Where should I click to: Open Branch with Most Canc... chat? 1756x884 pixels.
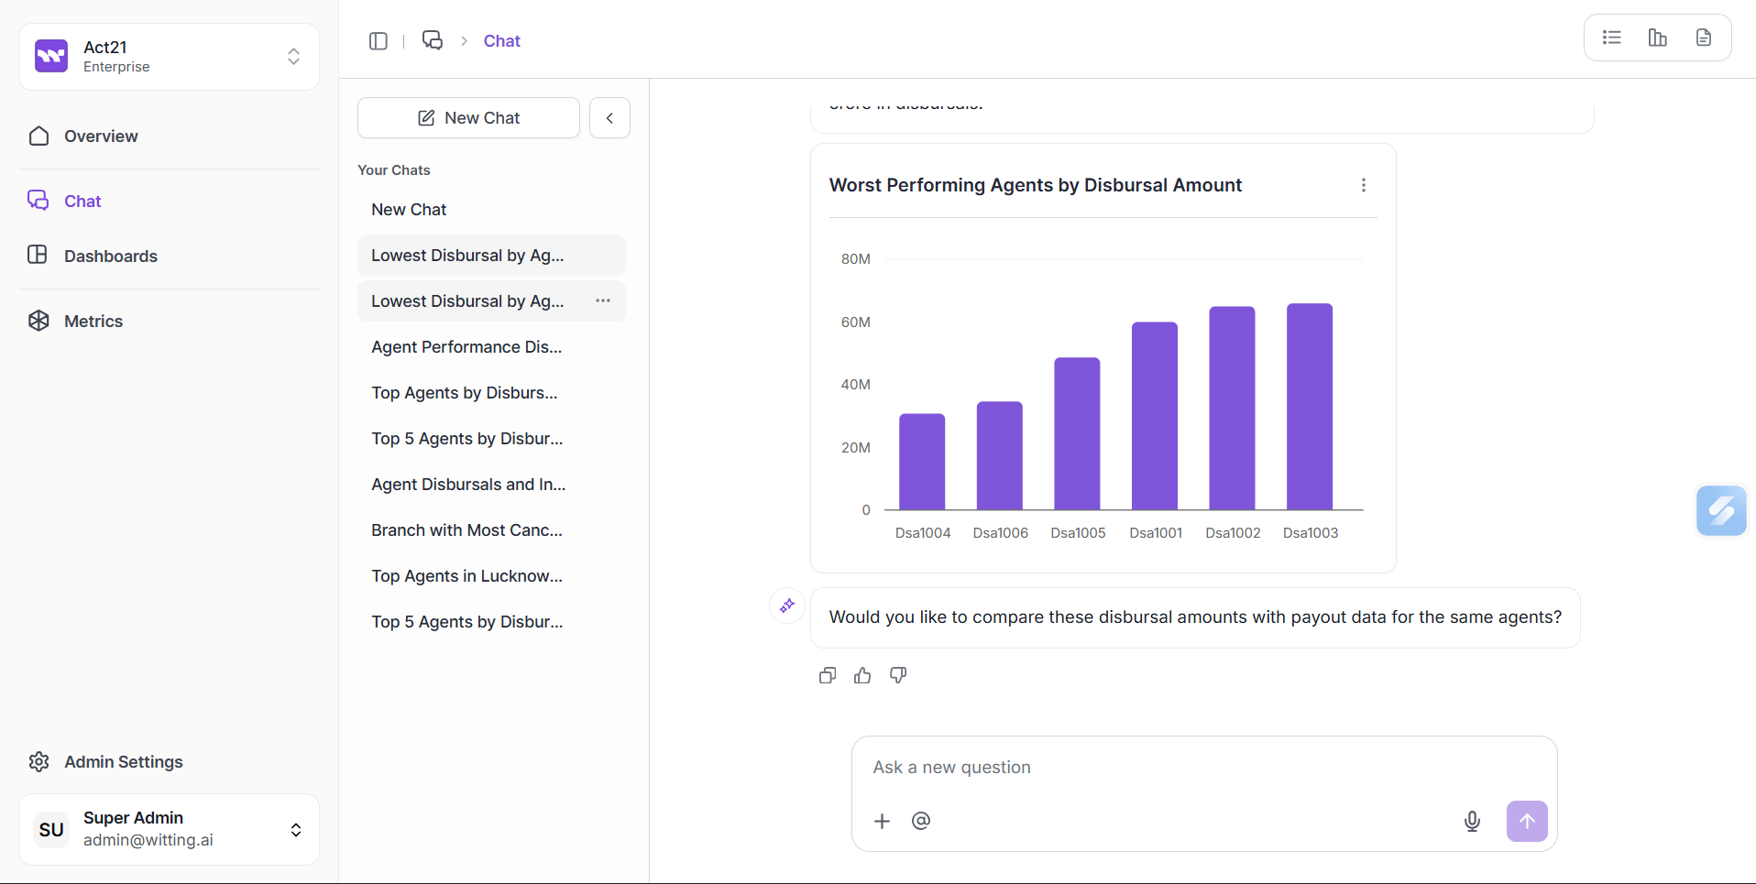466,530
